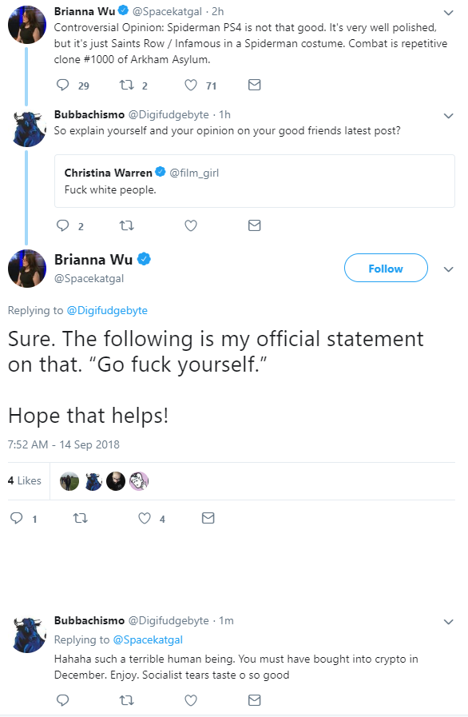
Task: Expand more options on Bubbachismo's 1h tweet
Action: [448, 116]
